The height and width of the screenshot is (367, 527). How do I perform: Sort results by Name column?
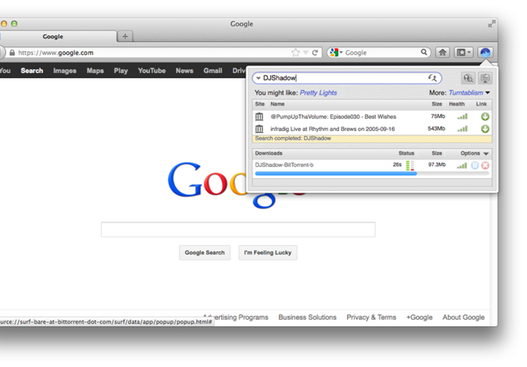277,104
